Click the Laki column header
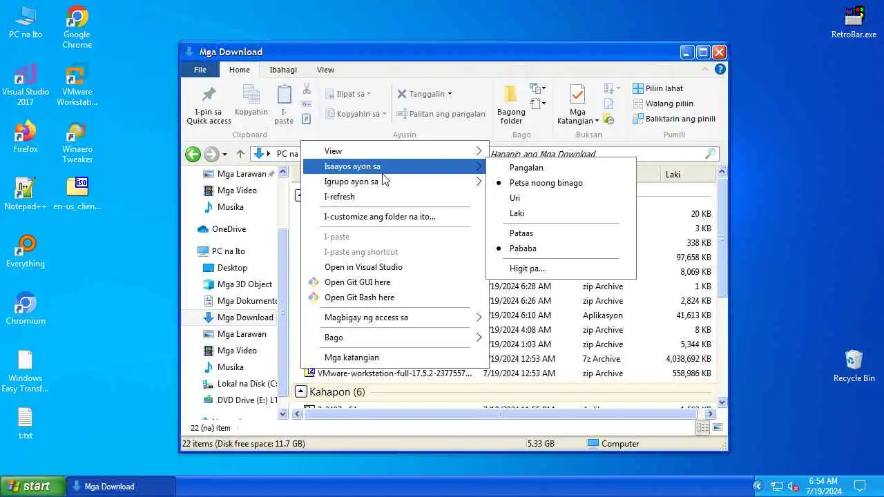 click(x=688, y=175)
